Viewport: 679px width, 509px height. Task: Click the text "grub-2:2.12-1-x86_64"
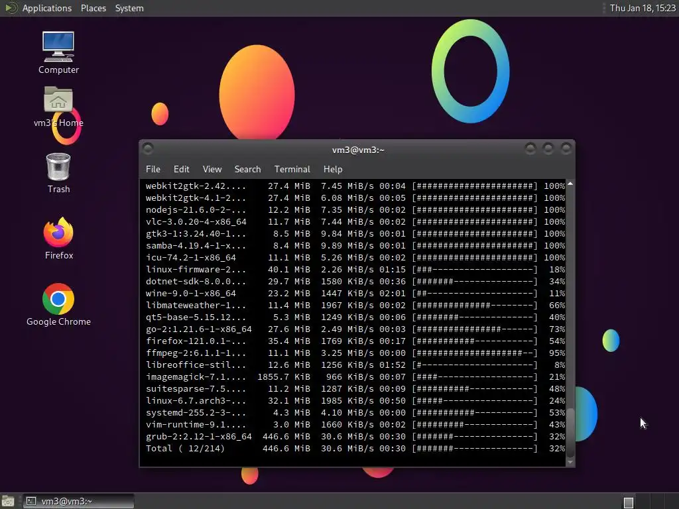point(198,437)
